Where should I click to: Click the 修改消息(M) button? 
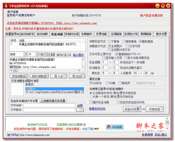point(39,76)
